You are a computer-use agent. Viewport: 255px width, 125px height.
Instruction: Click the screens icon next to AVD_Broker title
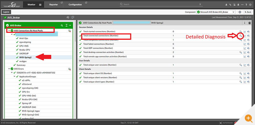73,17
